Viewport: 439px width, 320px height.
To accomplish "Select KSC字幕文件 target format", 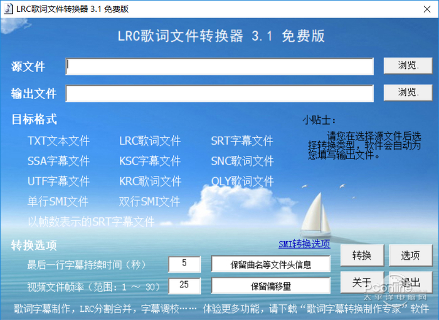I will [x=150, y=161].
